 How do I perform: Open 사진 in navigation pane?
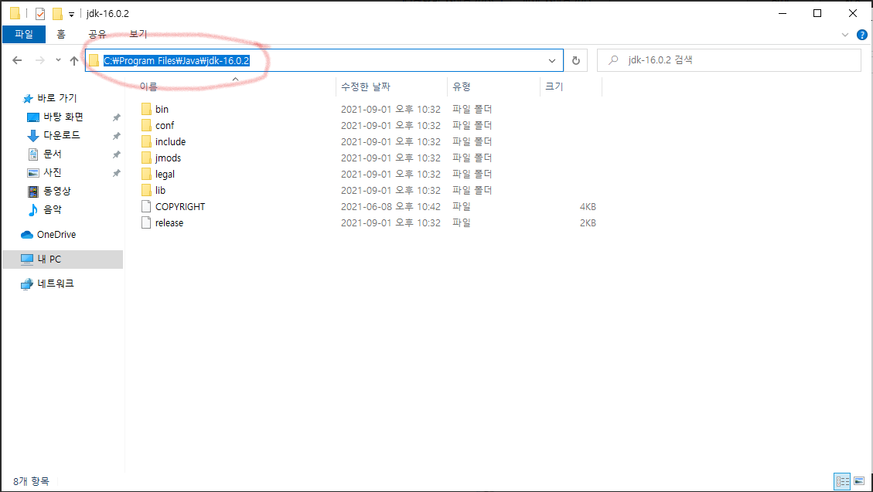tap(53, 172)
